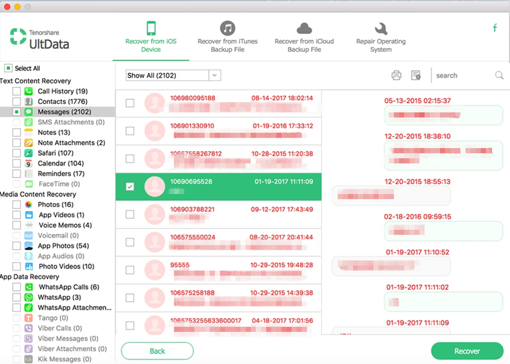Open conversation from 106575550024
The image size is (510, 364).
(x=218, y=242)
